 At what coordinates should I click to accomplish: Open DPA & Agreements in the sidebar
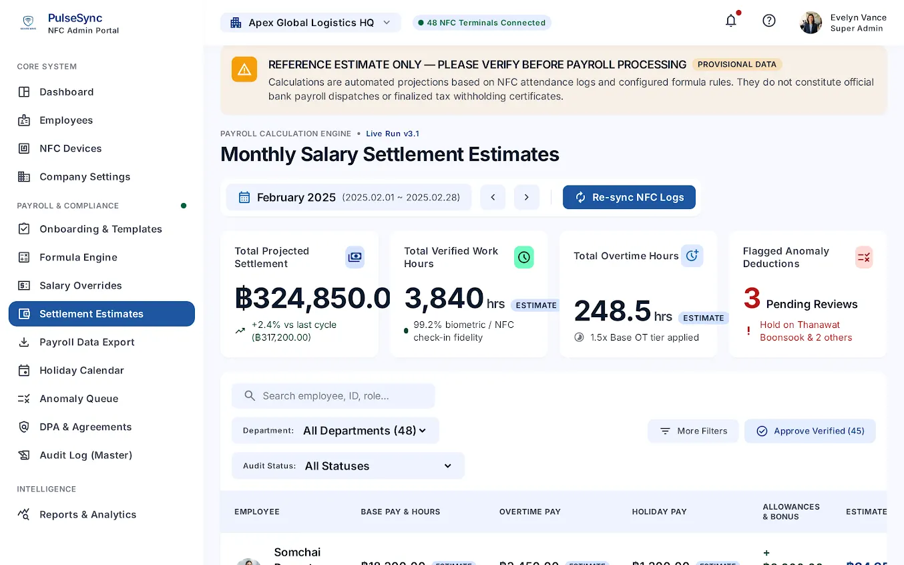(101, 427)
